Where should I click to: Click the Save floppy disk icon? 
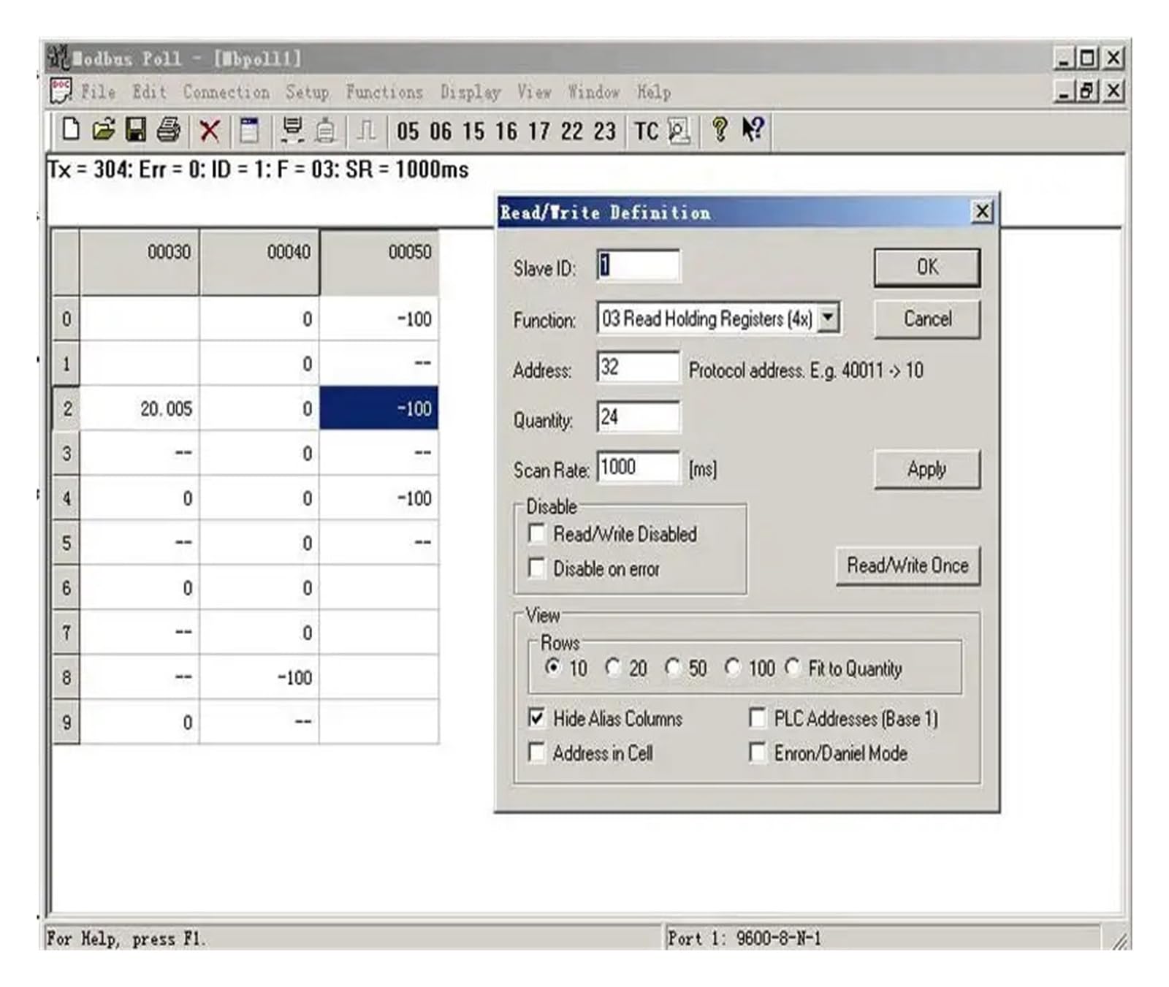[x=136, y=130]
